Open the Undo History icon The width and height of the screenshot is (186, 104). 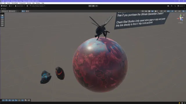[x=172, y=6]
